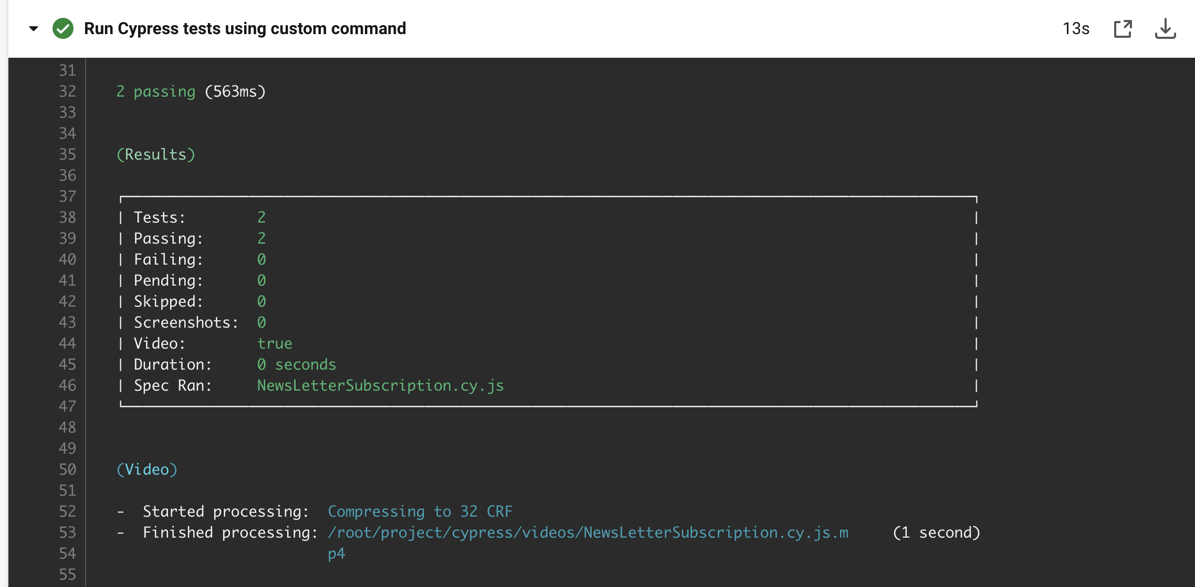Collapse the Run Cypress tests step
This screenshot has width=1195, height=587.
click(34, 28)
